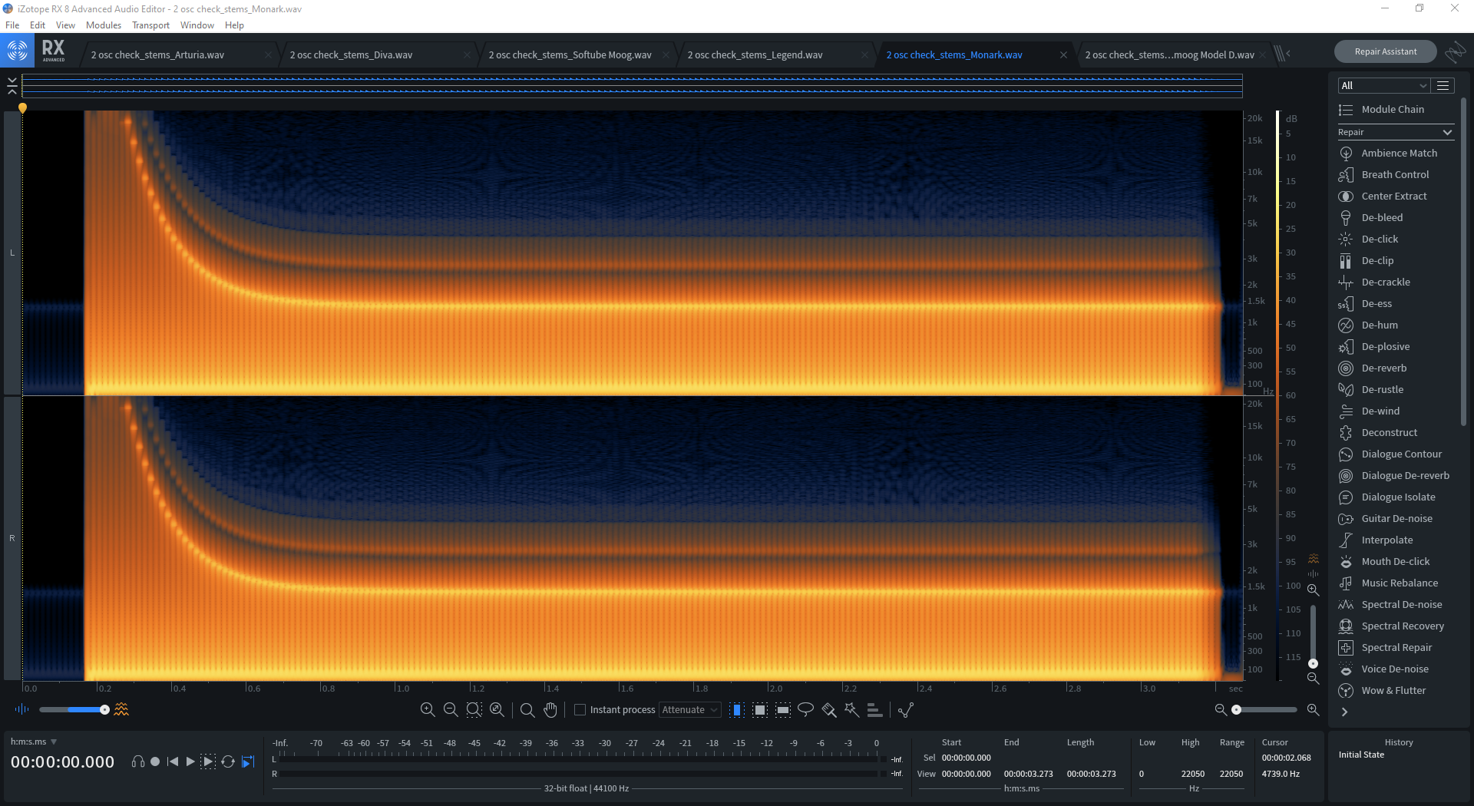1474x806 pixels.
Task: Open the Attenuate instant process dropdown
Action: [x=690, y=710]
